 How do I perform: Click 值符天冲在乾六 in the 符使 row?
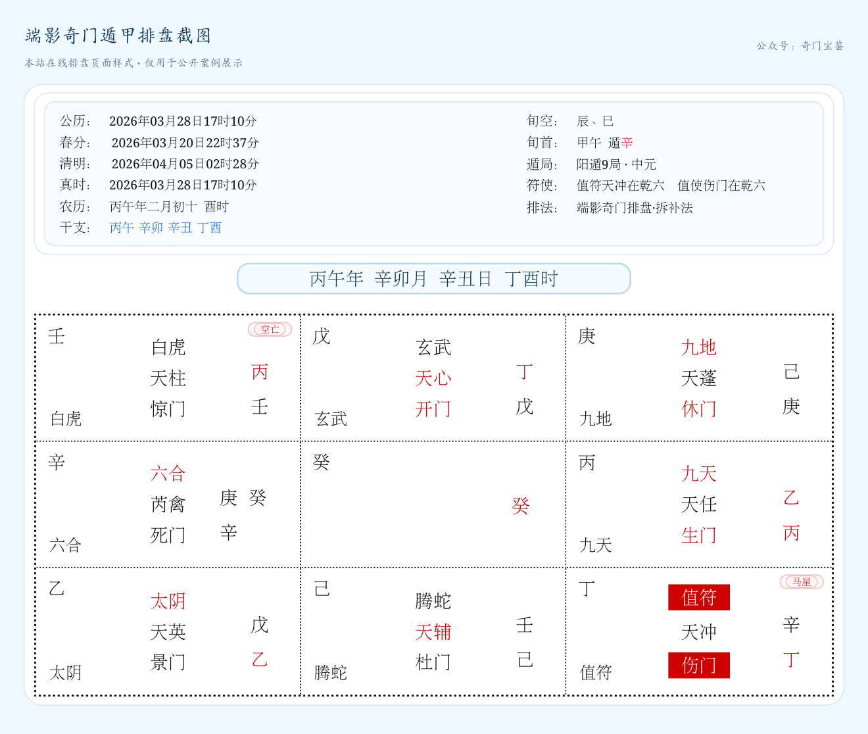620,185
